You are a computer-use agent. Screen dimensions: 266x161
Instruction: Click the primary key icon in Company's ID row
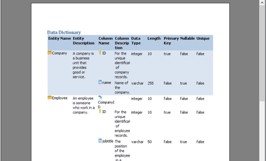click(x=100, y=53)
